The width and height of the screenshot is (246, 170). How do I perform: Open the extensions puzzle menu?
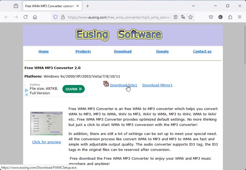pyautogui.click(x=230, y=17)
